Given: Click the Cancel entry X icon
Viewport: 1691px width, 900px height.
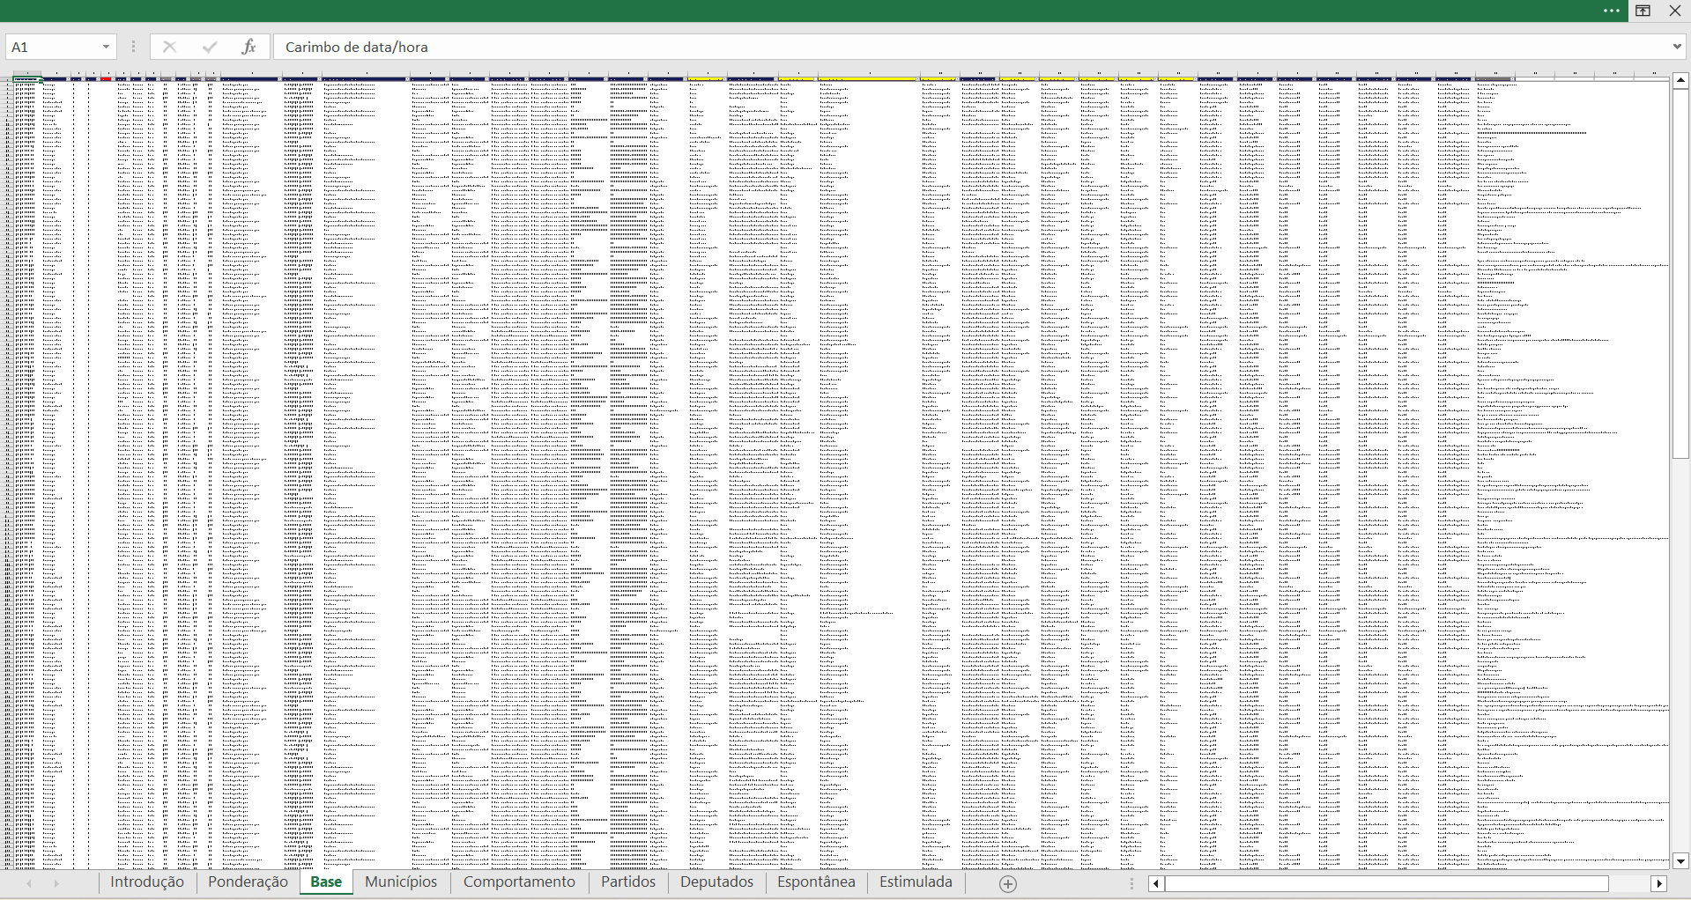Looking at the screenshot, I should 169,47.
